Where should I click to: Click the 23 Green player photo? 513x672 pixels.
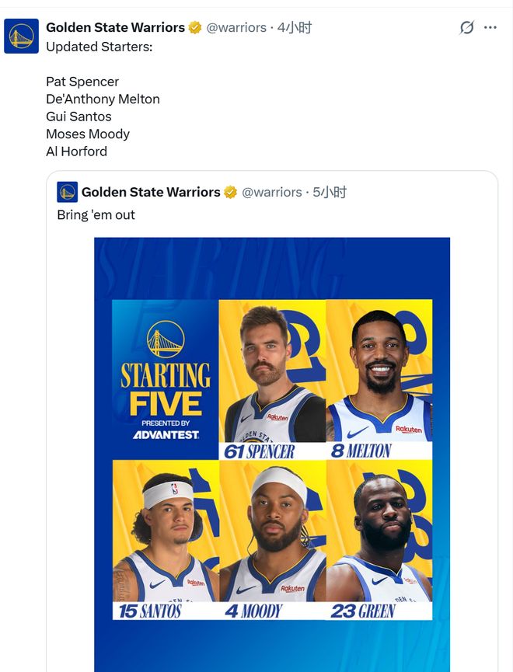tap(379, 536)
